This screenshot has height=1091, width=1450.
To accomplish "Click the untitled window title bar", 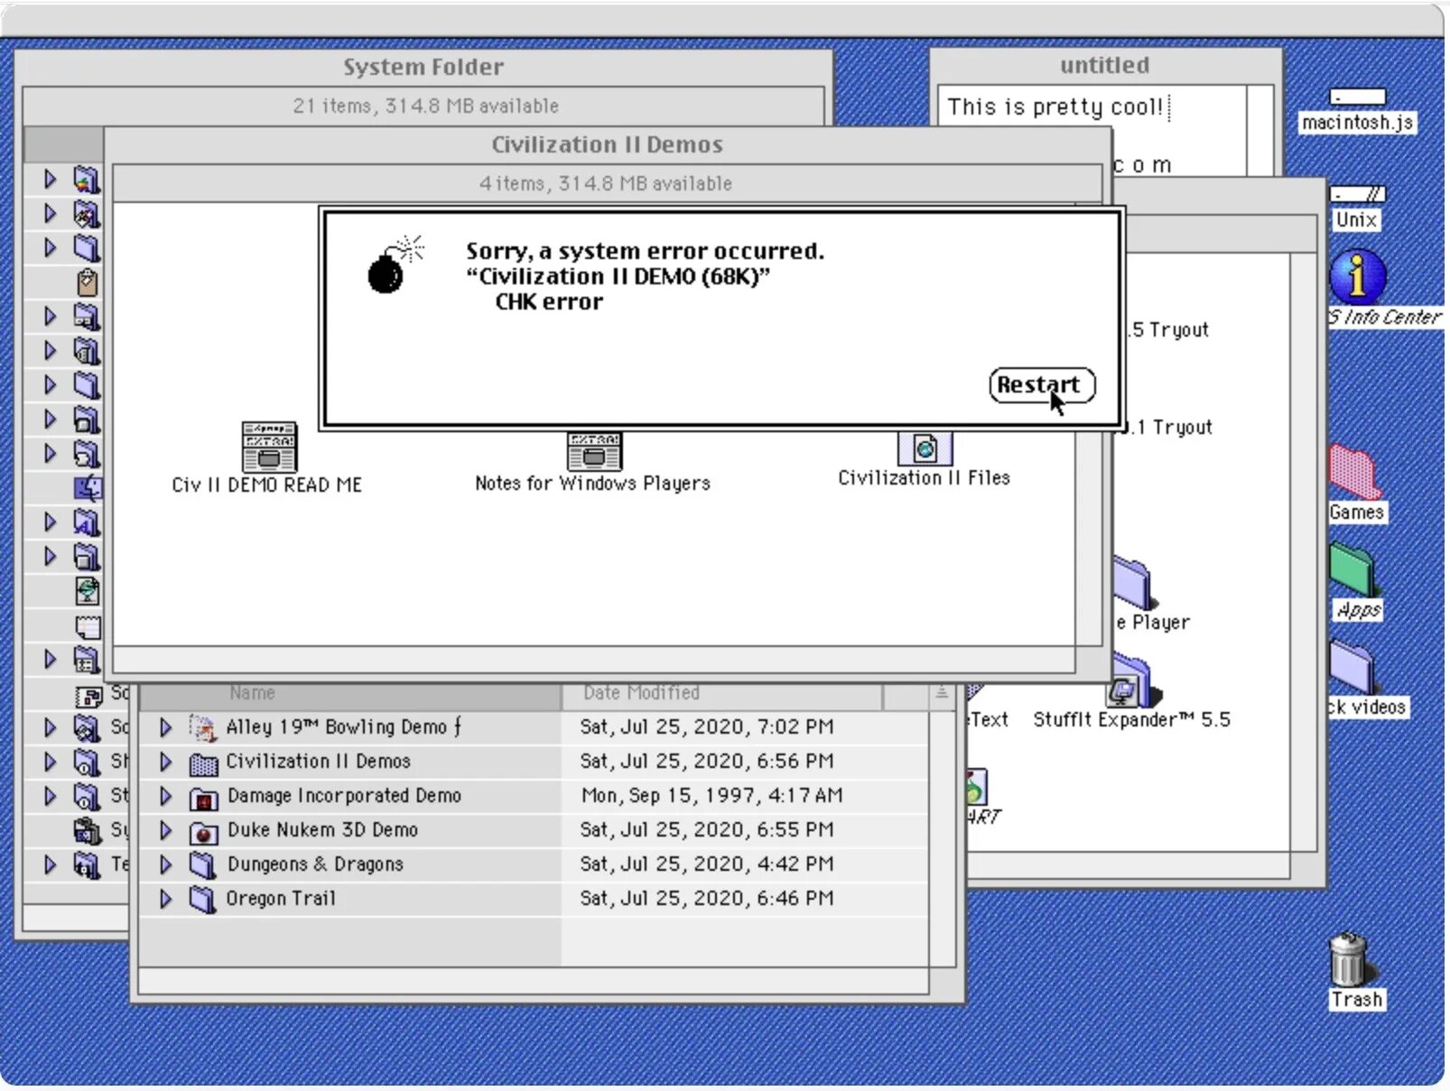I will (x=1105, y=65).
